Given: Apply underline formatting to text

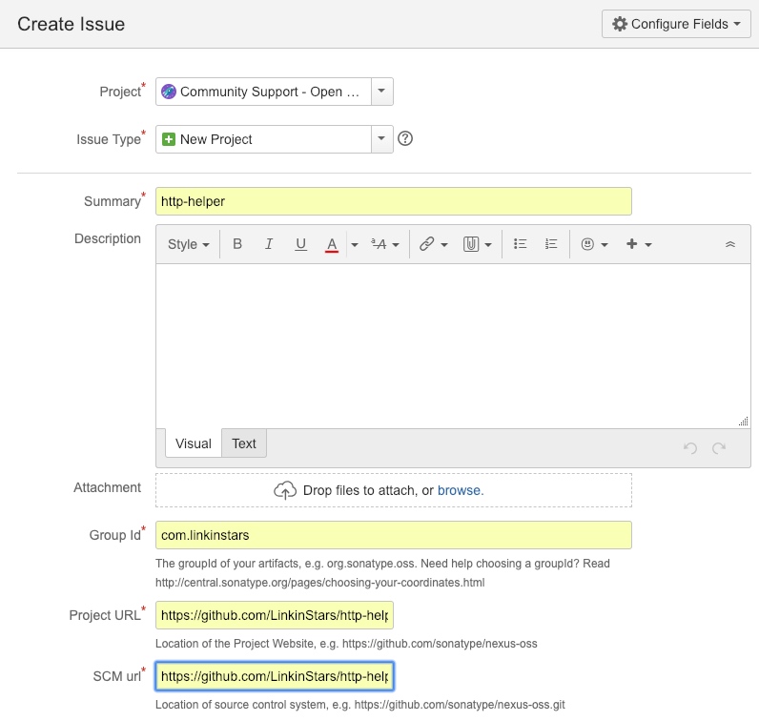Looking at the screenshot, I should [300, 244].
